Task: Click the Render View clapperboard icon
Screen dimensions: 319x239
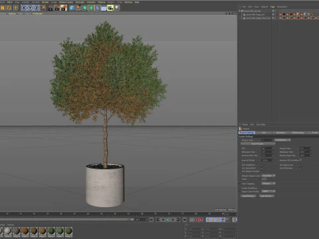Action: tap(51, 8)
